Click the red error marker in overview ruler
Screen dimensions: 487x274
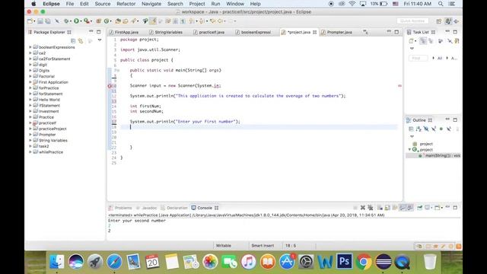click(399, 86)
